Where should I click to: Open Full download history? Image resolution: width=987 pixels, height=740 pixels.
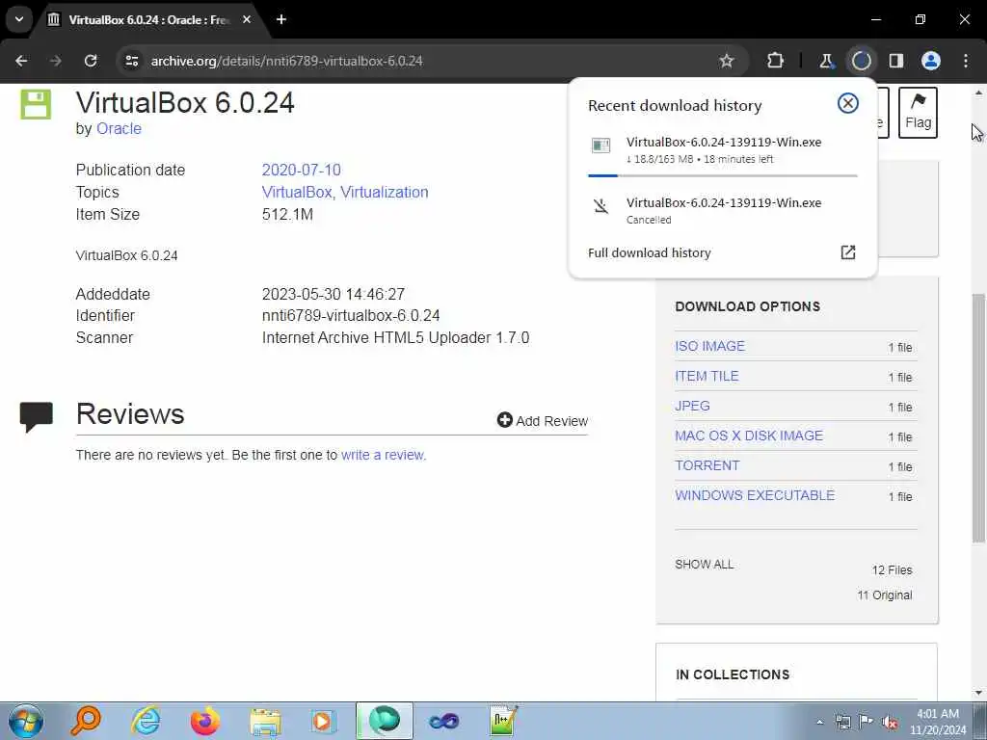649,253
